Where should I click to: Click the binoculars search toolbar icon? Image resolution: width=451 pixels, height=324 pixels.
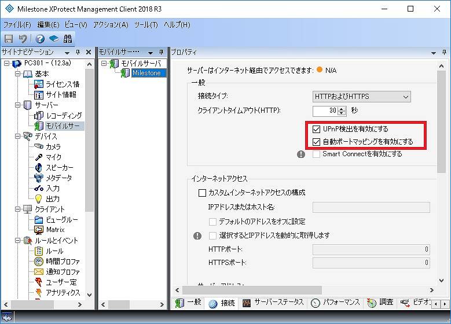[68, 39]
